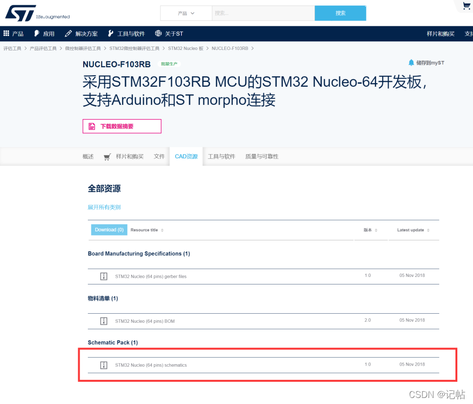Image resolution: width=473 pixels, height=404 pixels.
Task: Click the zip icon for gerber files
Action: 103,276
